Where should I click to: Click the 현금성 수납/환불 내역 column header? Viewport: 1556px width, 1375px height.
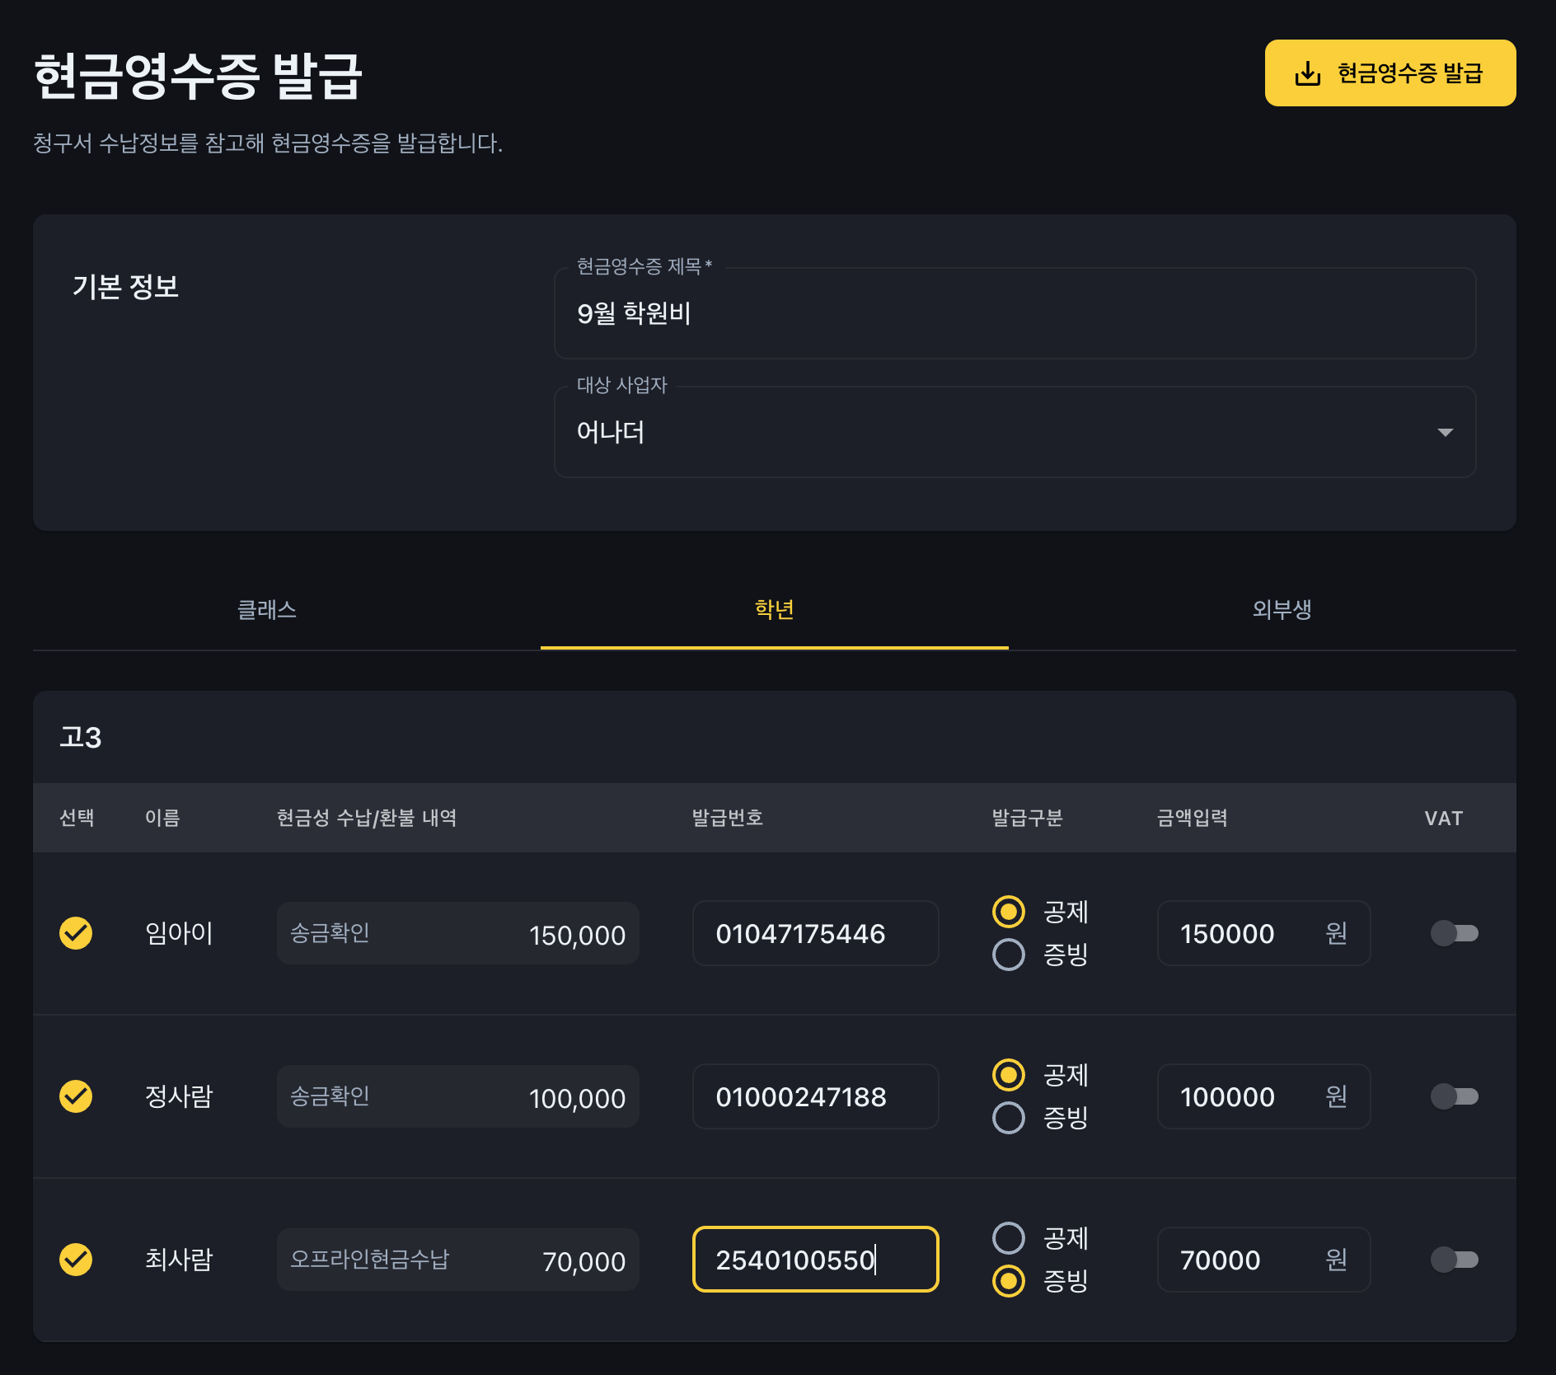[367, 818]
